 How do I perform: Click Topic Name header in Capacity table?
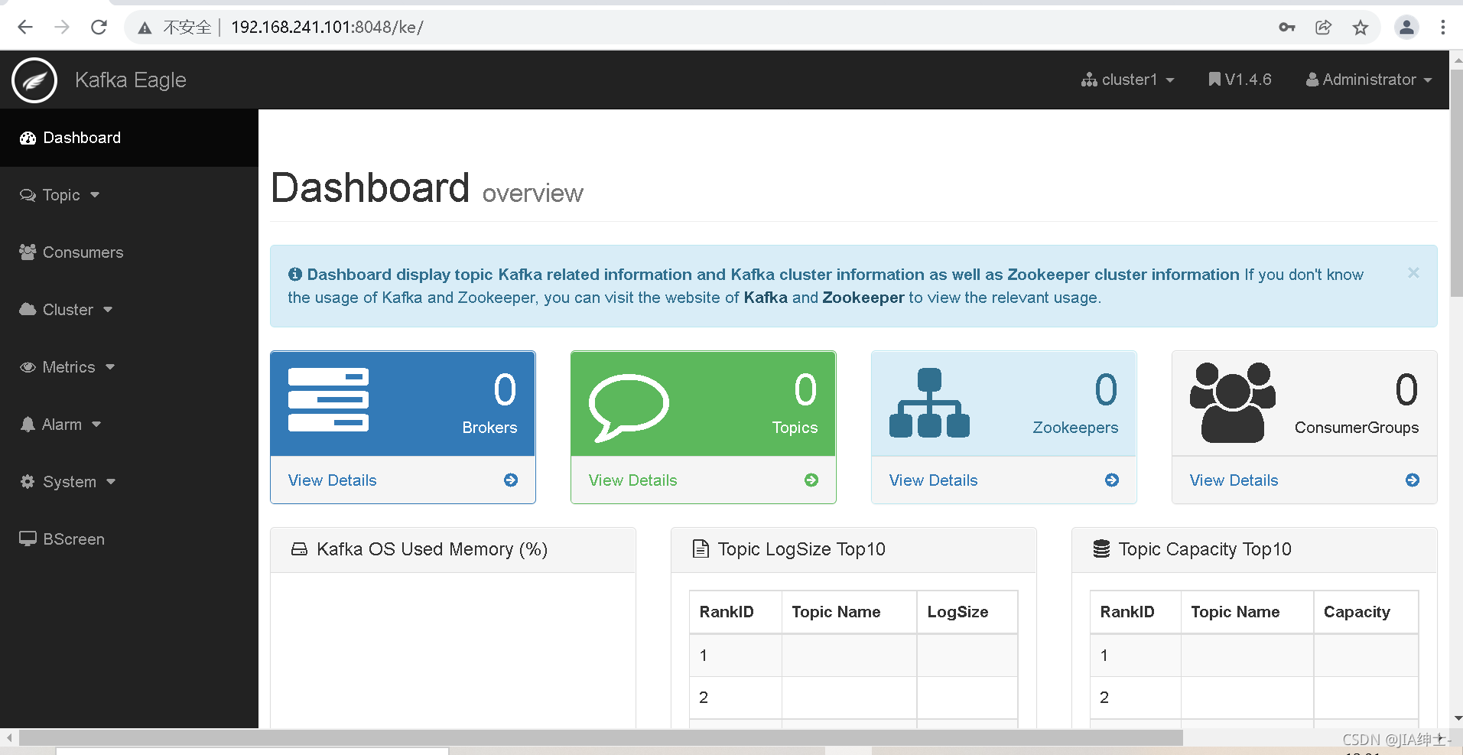[1247, 612]
